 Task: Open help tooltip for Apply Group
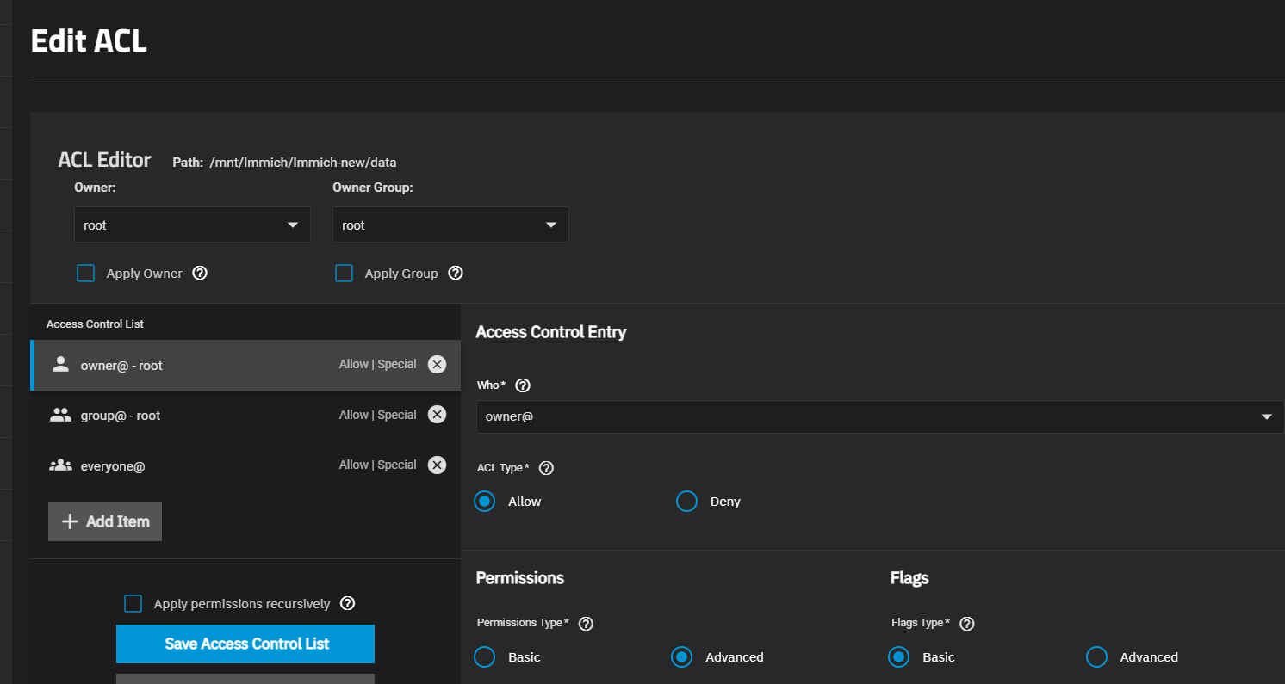[456, 274]
